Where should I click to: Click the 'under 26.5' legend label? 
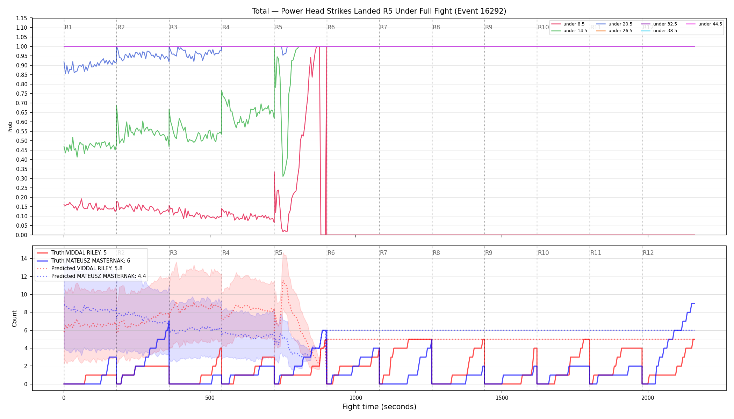point(620,31)
